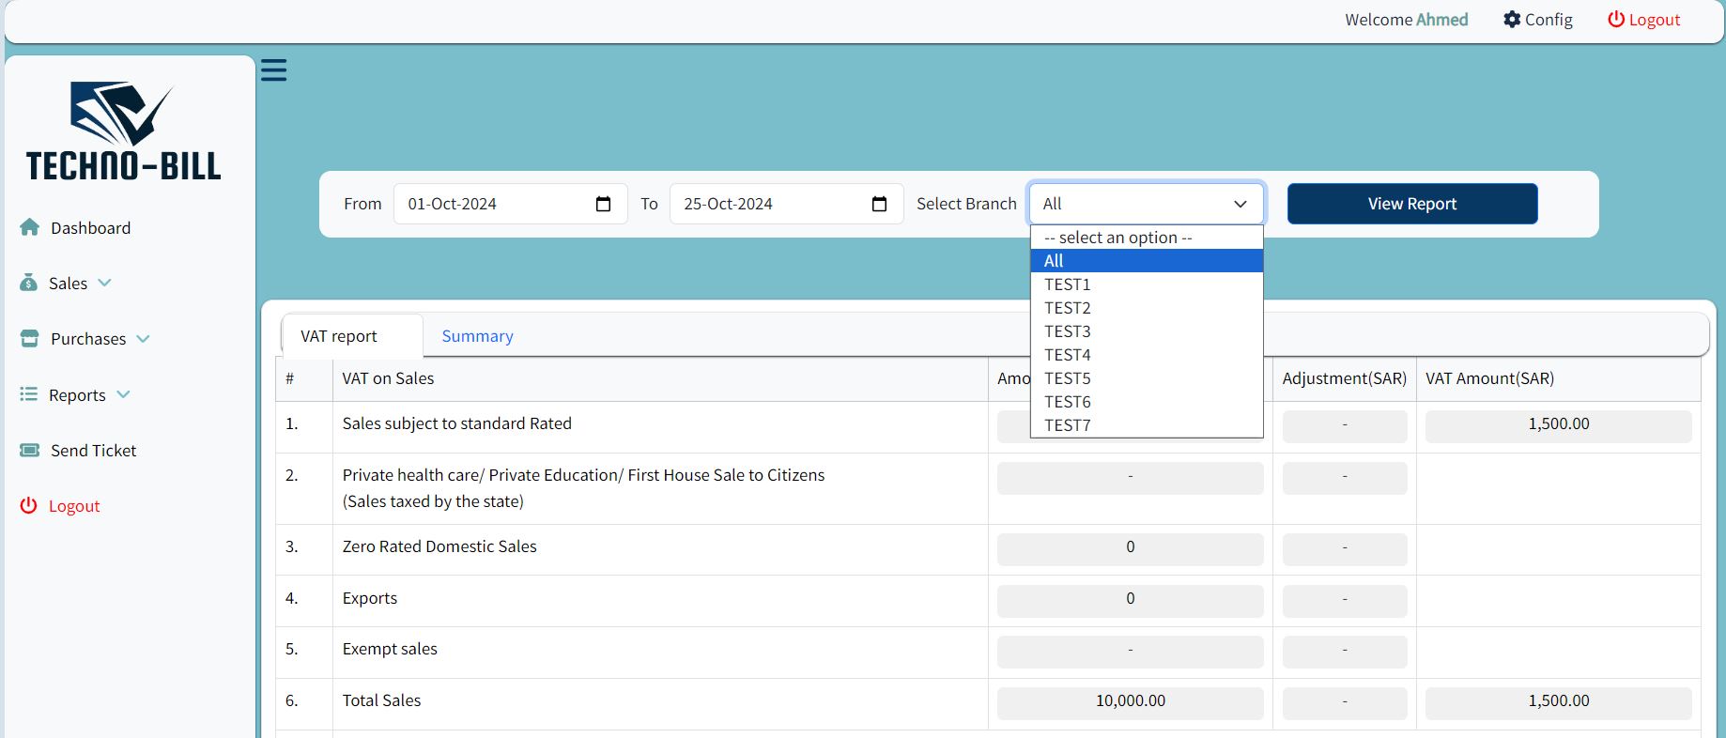Open Sales menu in sidebar
This screenshot has height=738, width=1726.
(68, 283)
